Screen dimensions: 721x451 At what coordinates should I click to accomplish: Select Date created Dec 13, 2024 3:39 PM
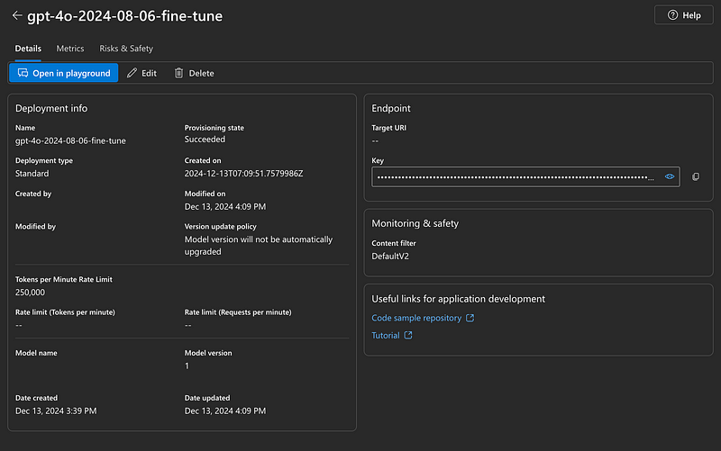(x=56, y=410)
